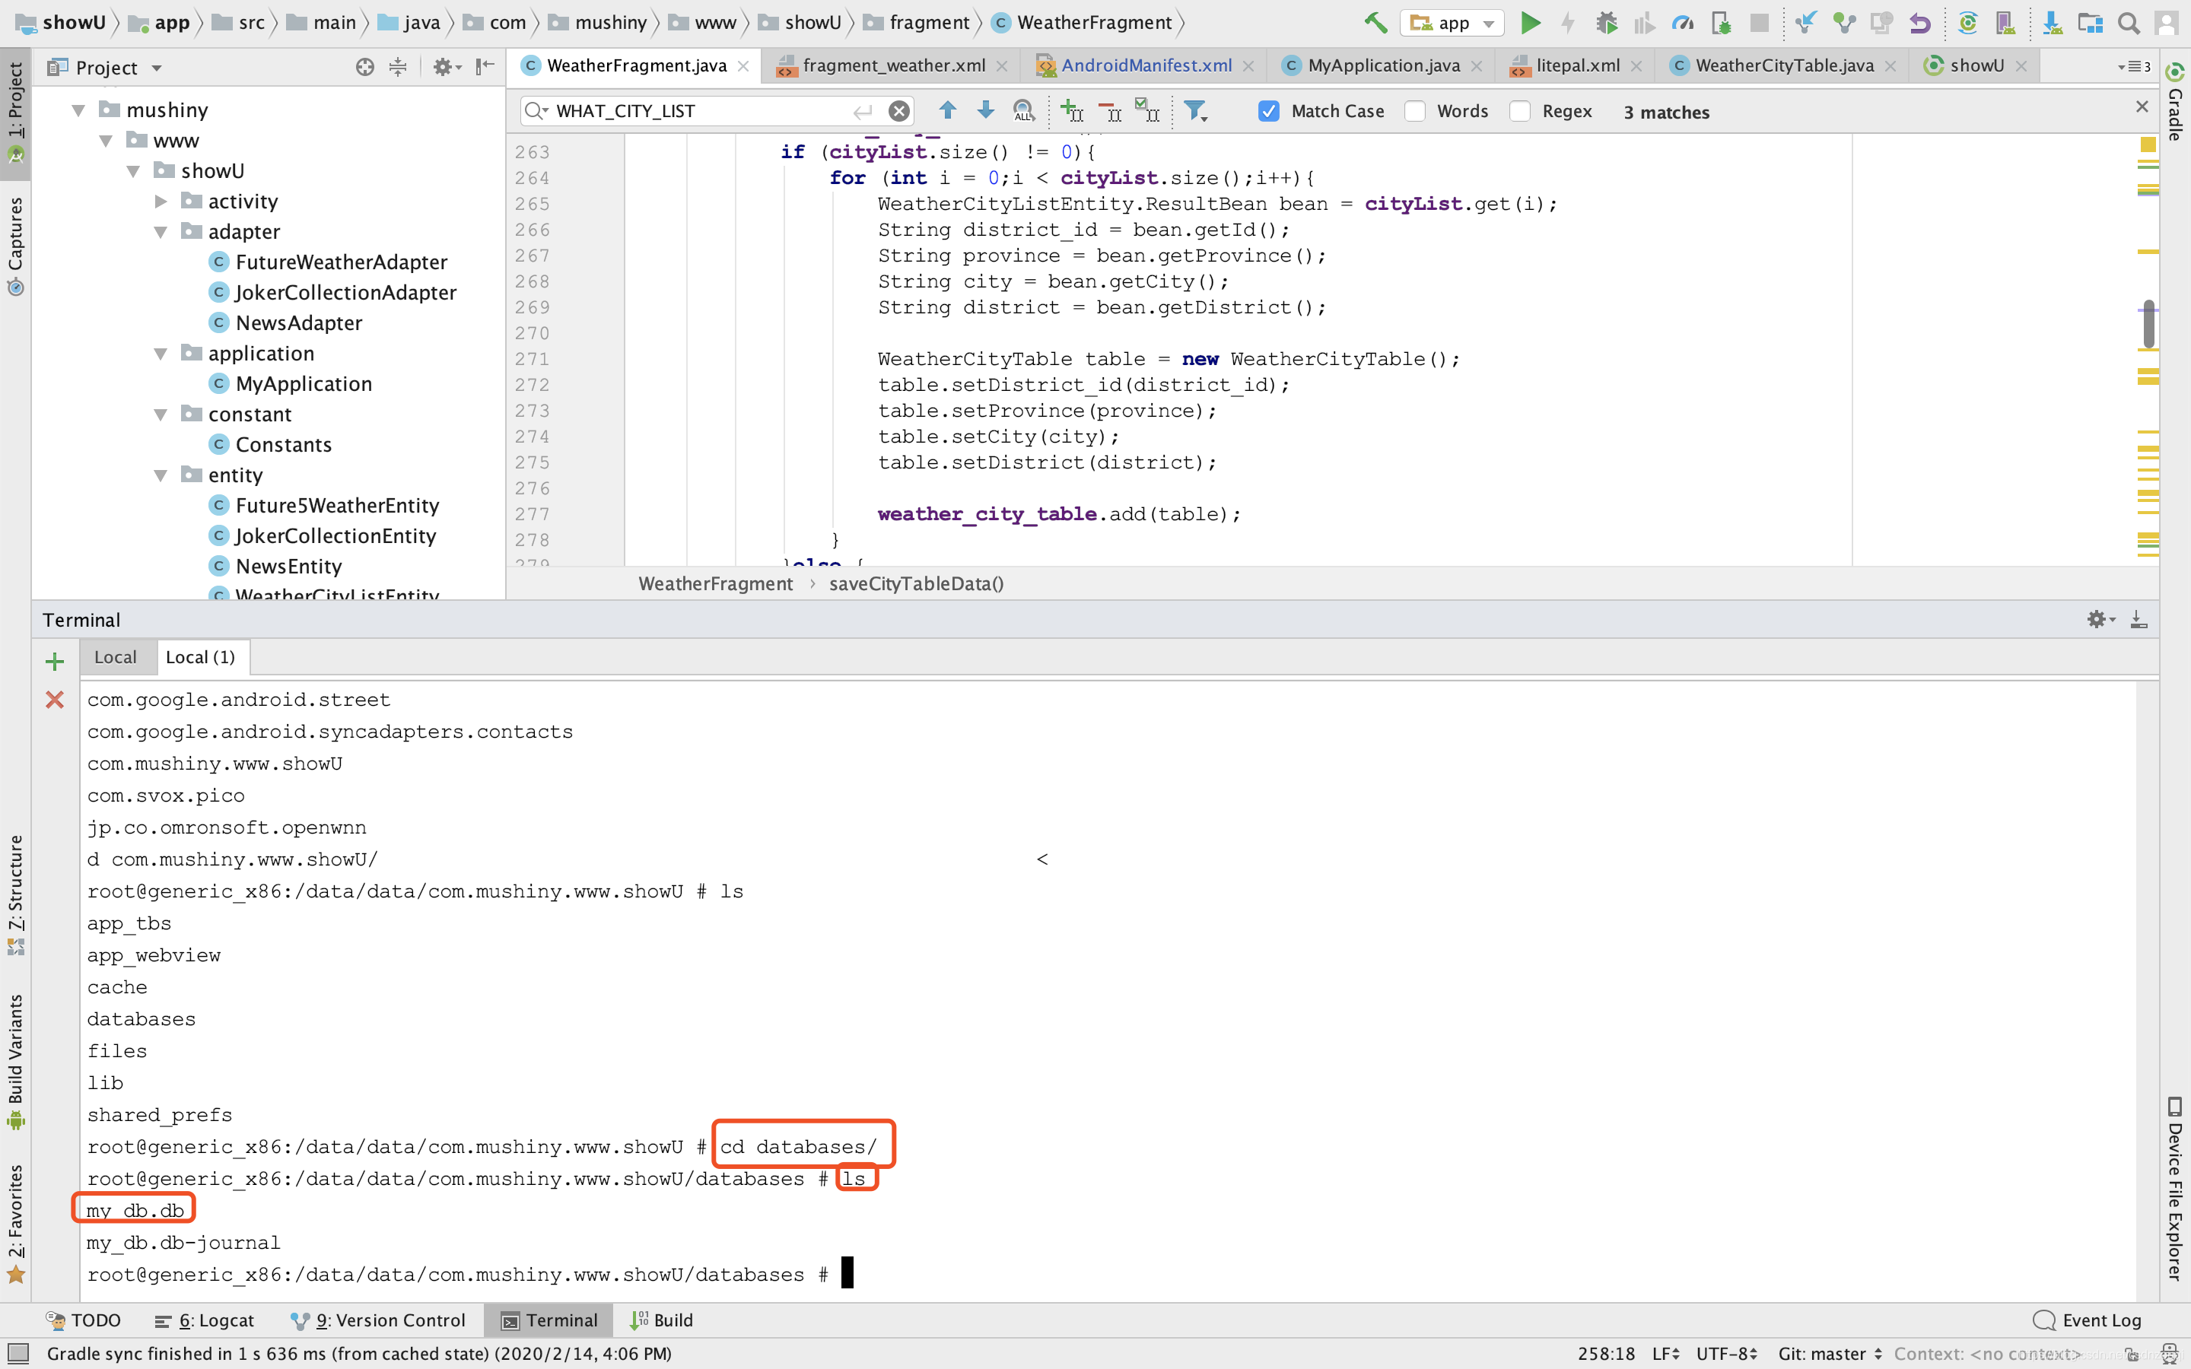
Task: Open the Event Log
Action: click(x=2087, y=1320)
